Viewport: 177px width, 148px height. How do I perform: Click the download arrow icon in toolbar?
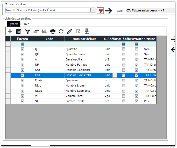87,31
